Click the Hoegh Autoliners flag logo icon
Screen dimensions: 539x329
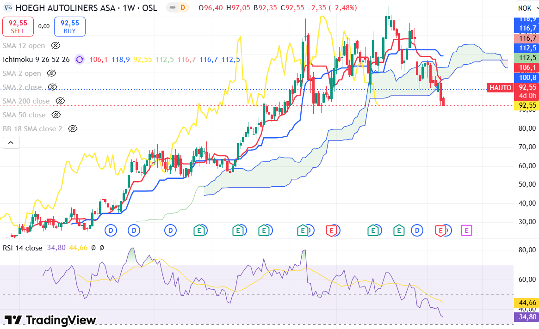(8, 7)
